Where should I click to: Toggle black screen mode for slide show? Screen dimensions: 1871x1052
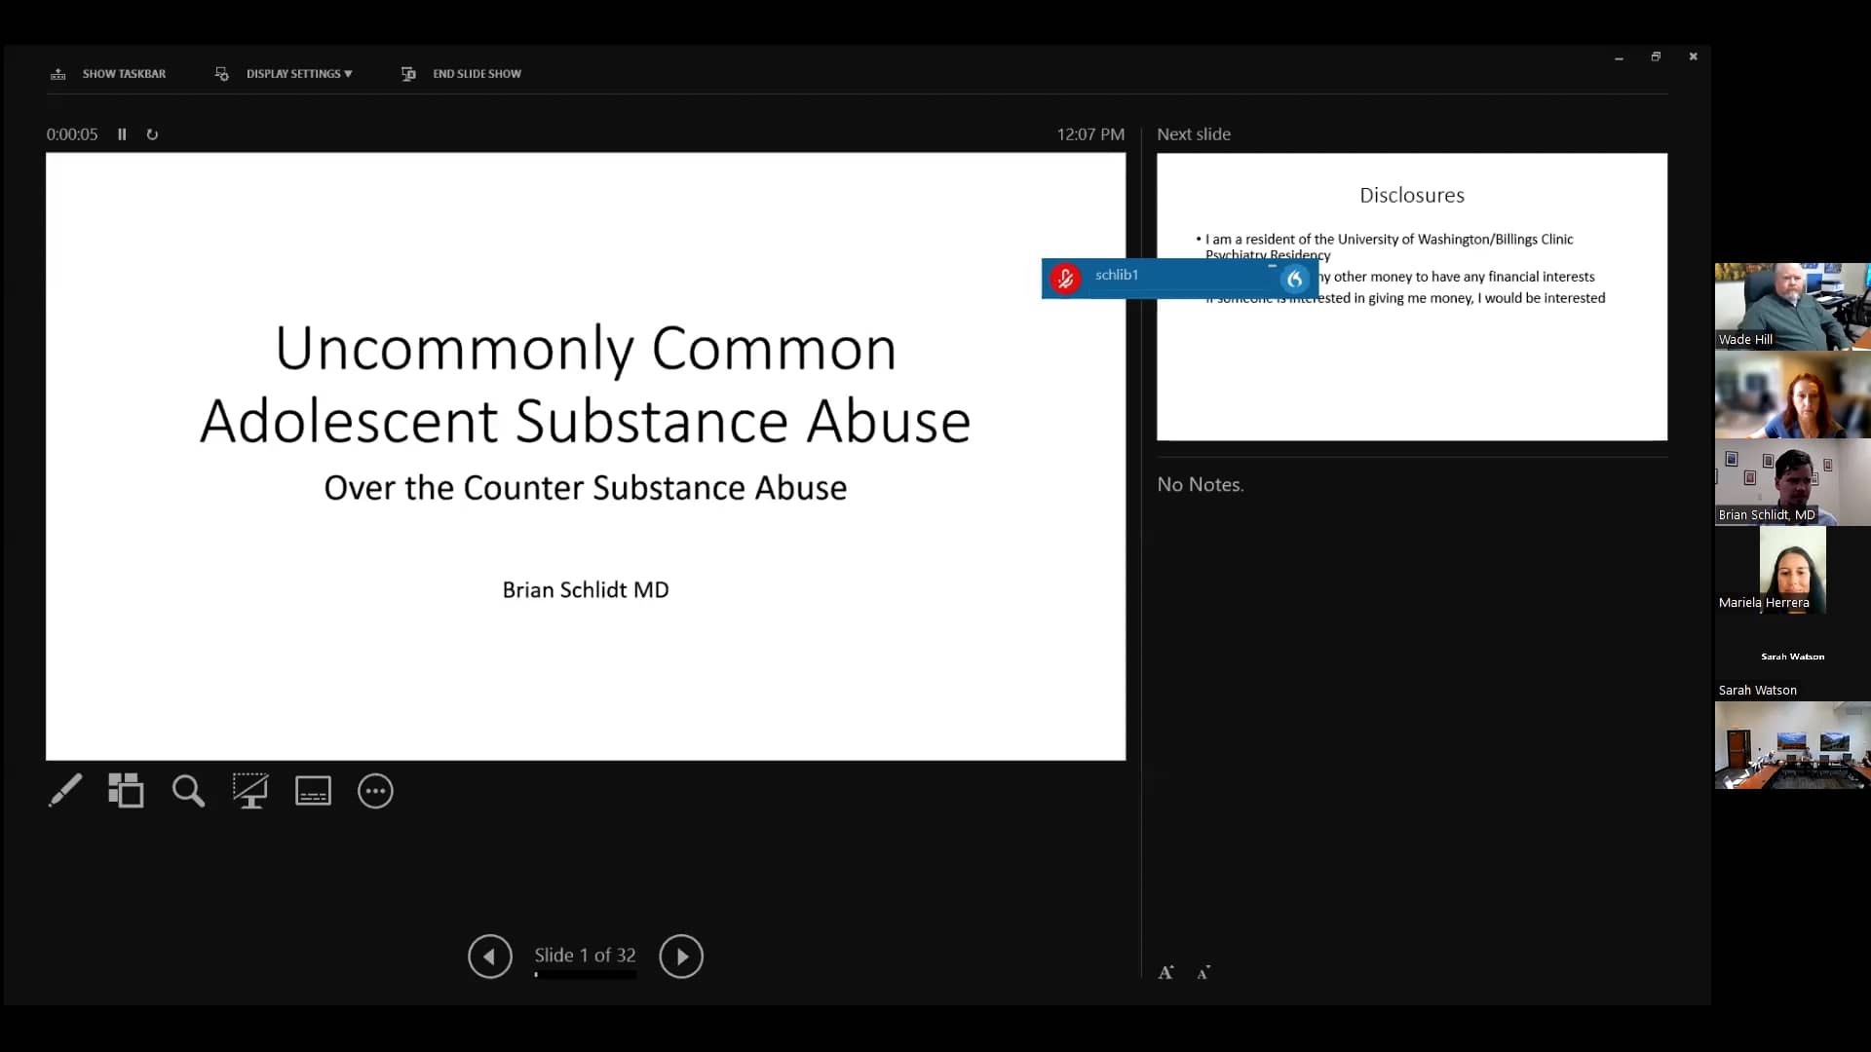[x=250, y=791]
